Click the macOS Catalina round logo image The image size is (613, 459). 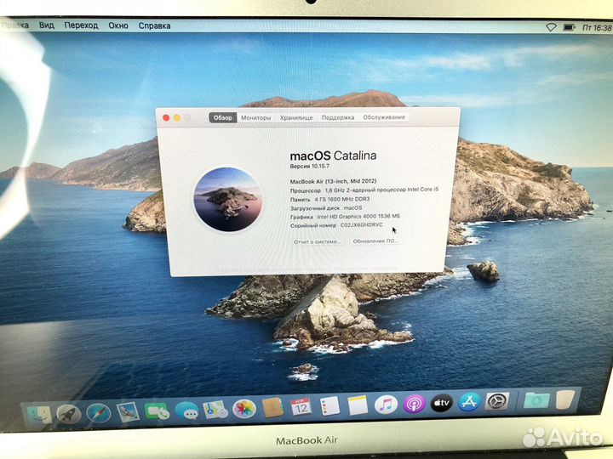(227, 200)
